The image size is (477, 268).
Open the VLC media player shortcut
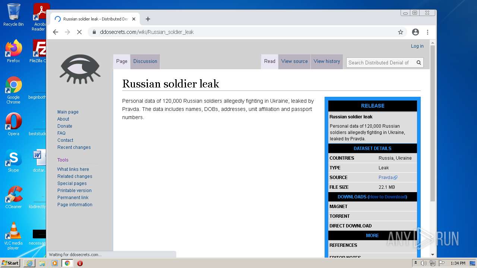tap(13, 236)
